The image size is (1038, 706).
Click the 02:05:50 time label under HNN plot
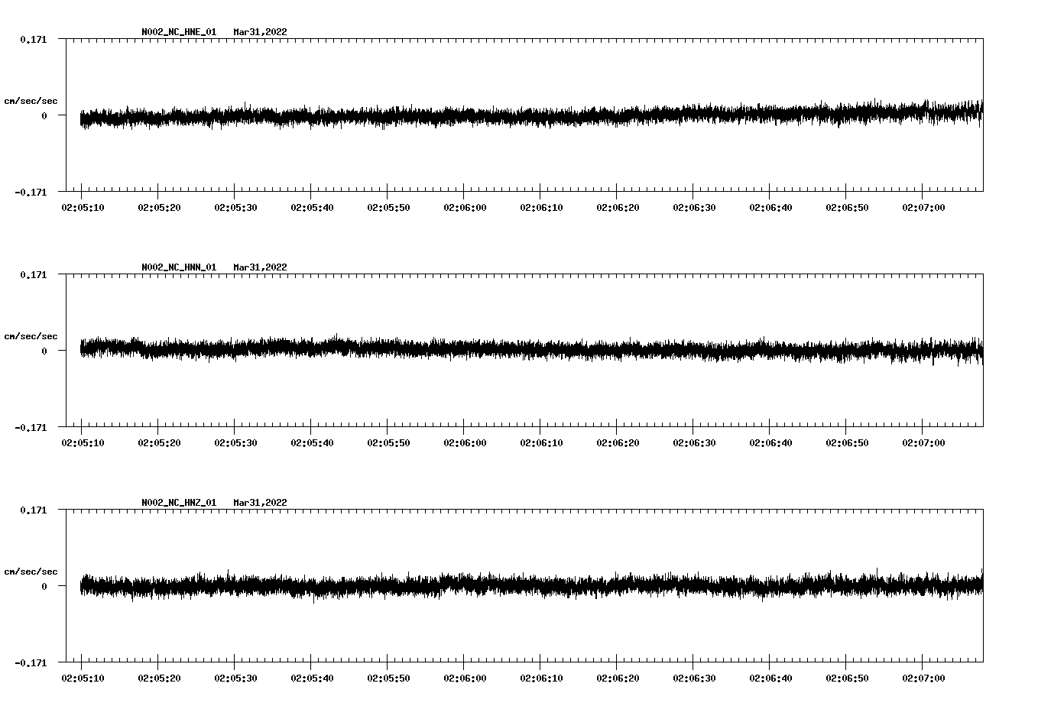(x=388, y=442)
